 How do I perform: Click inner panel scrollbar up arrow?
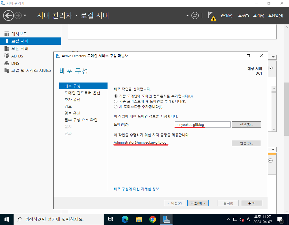point(274,88)
